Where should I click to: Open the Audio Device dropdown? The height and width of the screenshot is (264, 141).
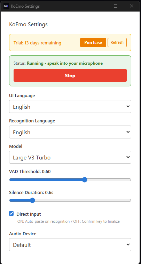click(70, 245)
